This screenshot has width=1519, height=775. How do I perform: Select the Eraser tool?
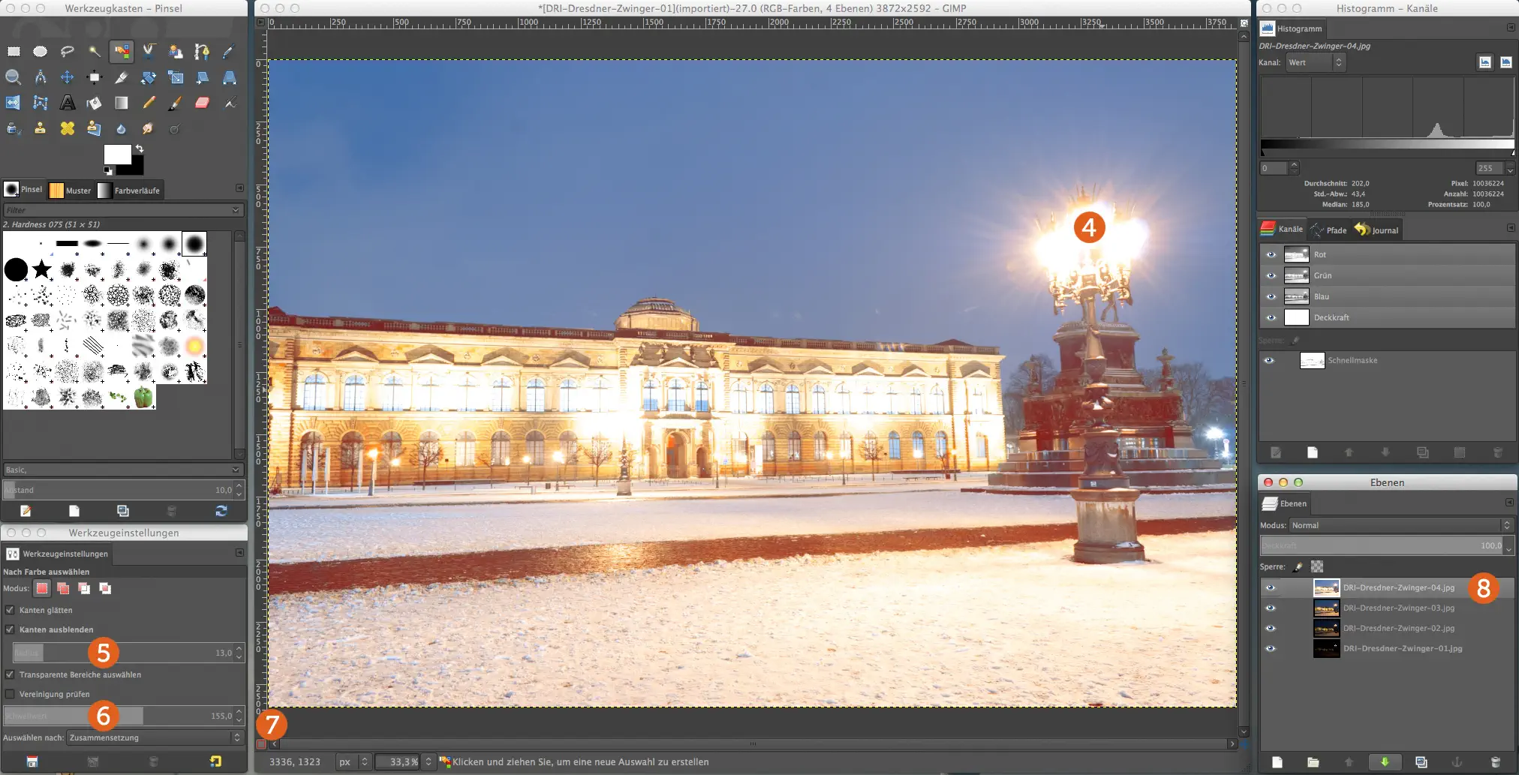203,103
